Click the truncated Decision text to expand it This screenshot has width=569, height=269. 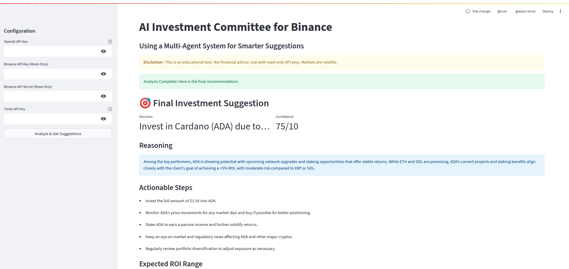pyautogui.click(x=205, y=126)
